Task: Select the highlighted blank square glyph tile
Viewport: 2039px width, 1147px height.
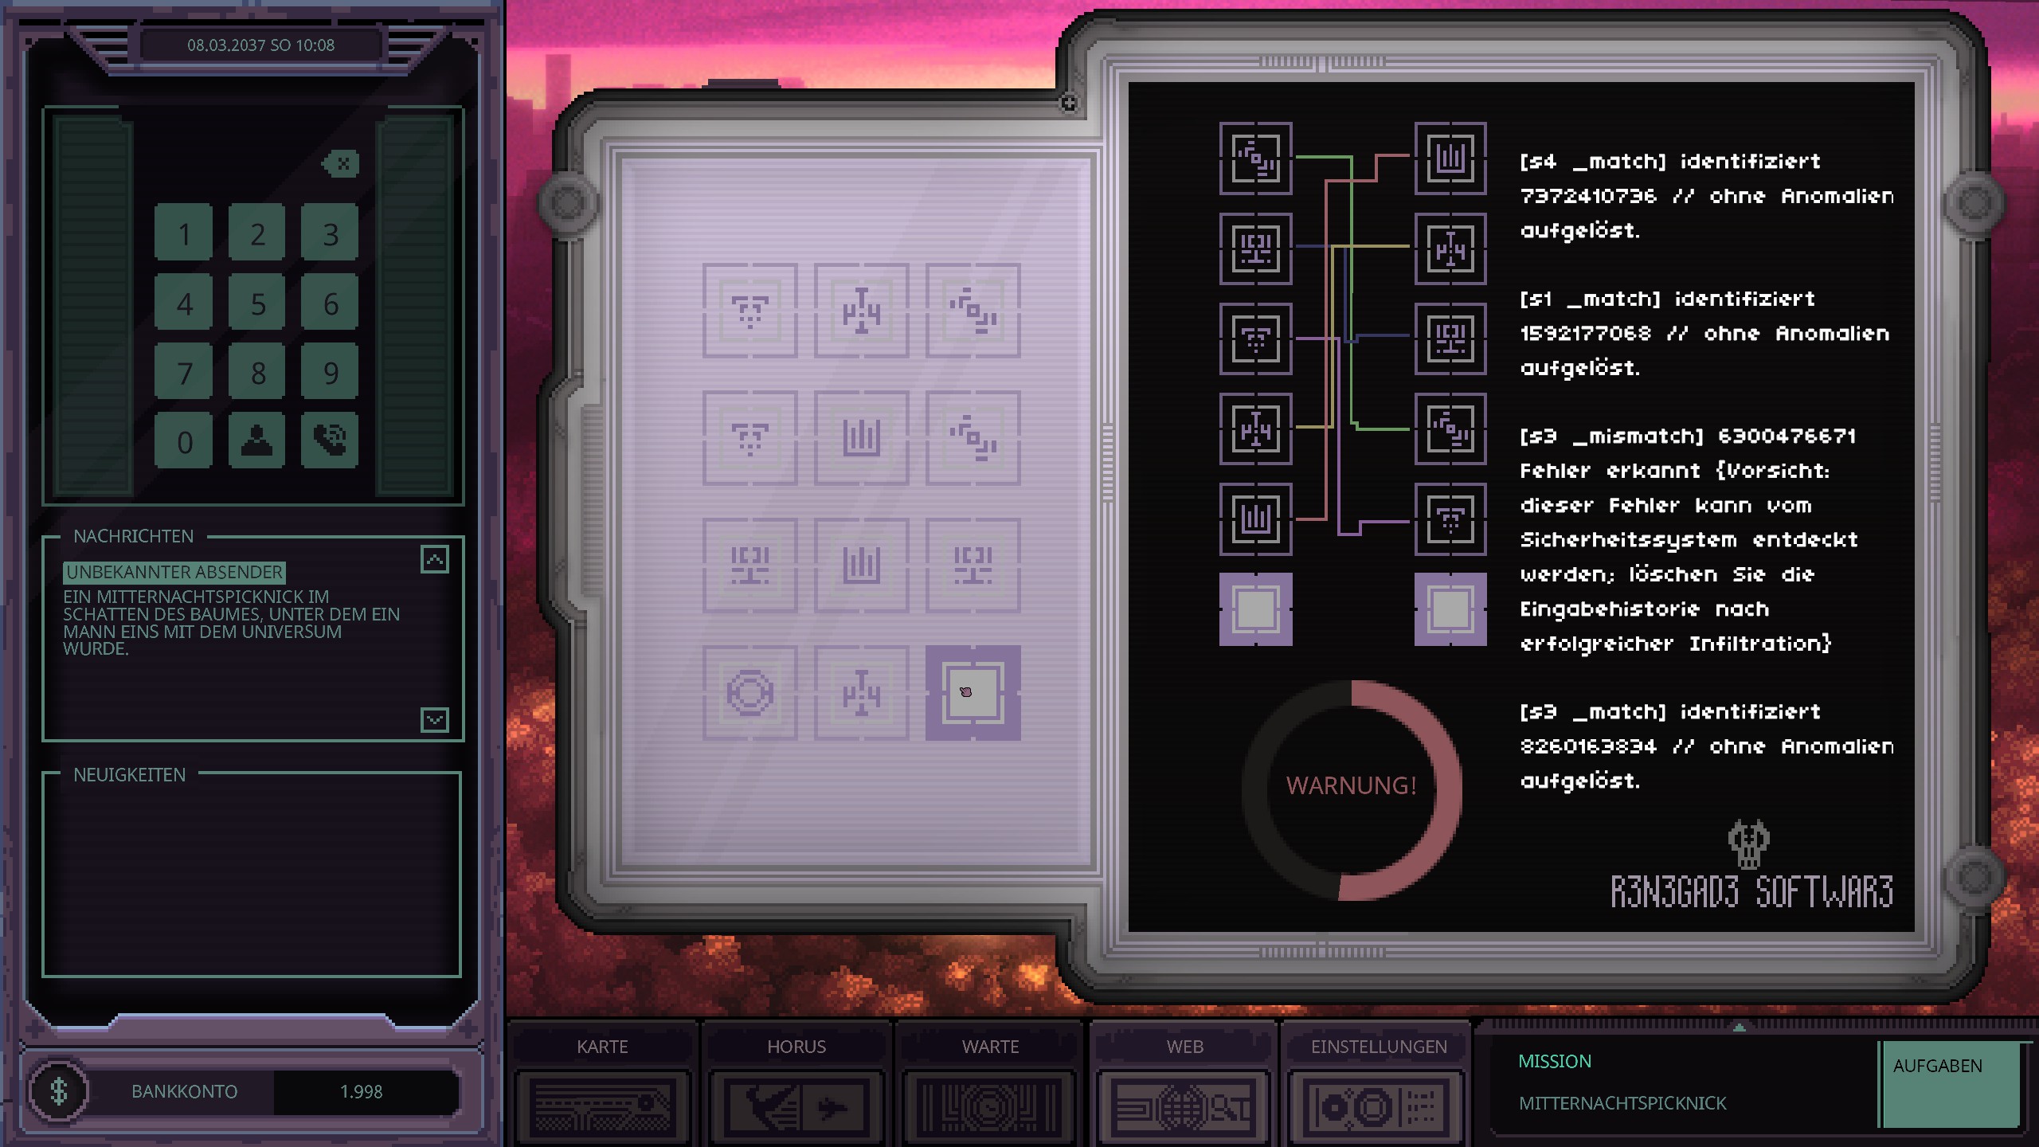Action: tap(973, 693)
